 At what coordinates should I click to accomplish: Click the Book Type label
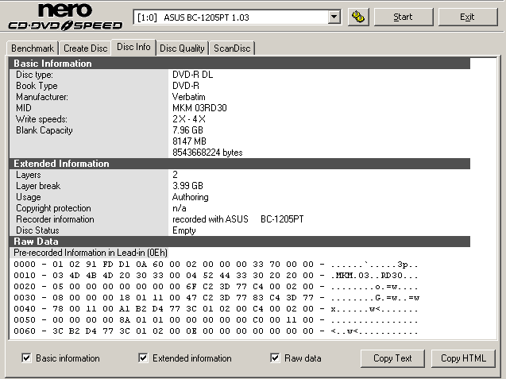37,86
